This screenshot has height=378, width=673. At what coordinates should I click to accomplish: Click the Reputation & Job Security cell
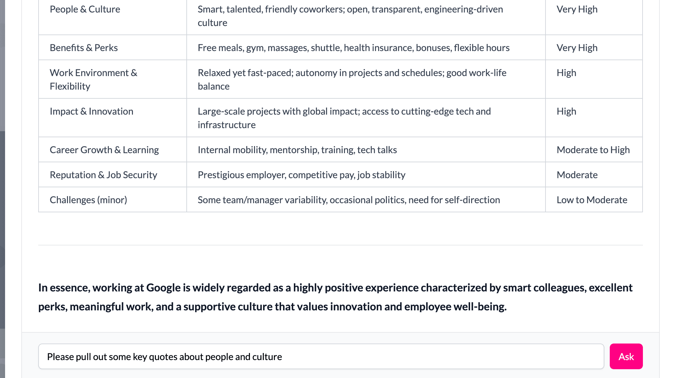click(103, 175)
